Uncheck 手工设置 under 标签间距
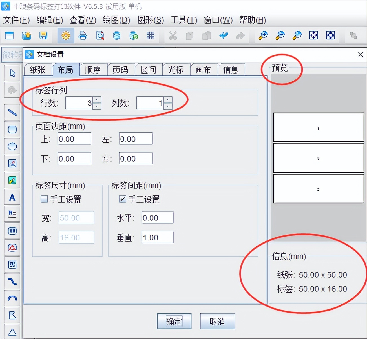The height and width of the screenshot is (339, 367). tap(122, 199)
